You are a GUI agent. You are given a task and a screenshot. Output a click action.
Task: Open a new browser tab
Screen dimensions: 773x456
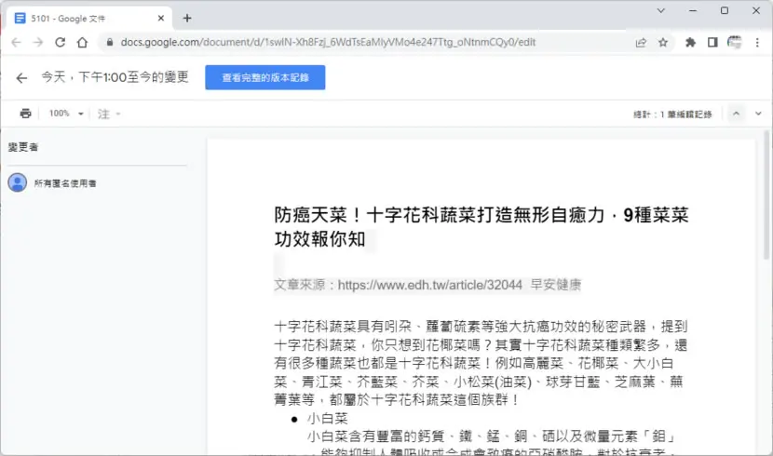coord(187,19)
